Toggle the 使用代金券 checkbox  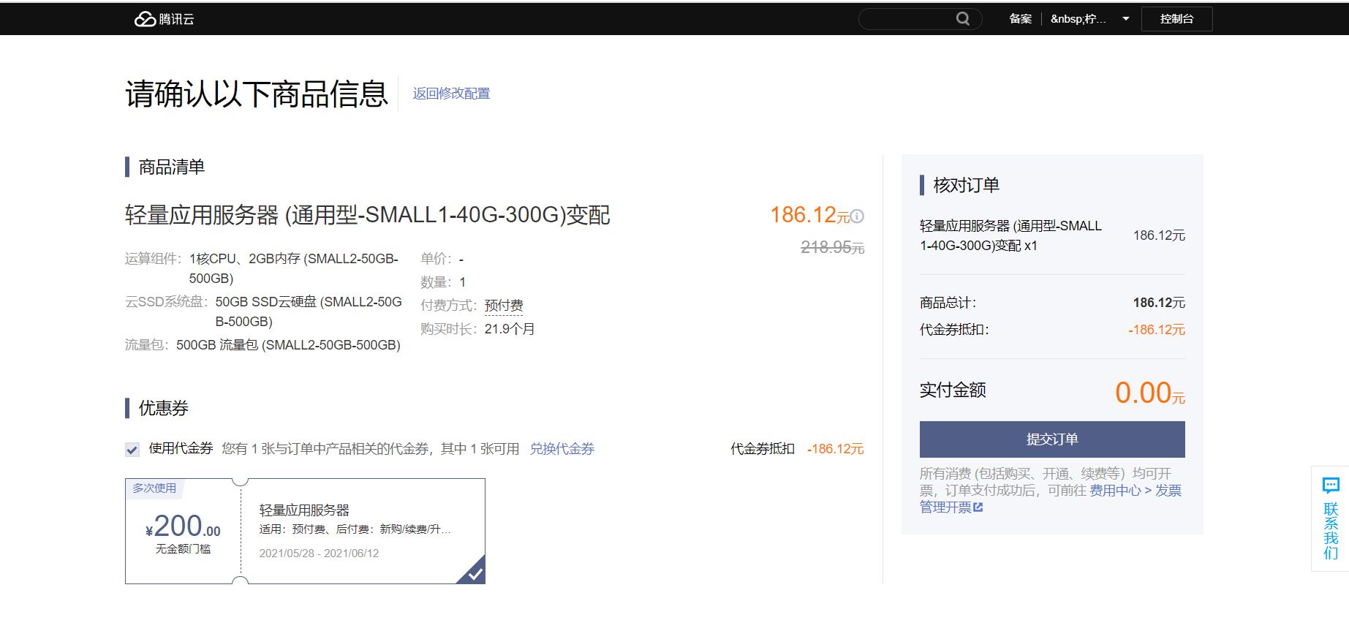pos(132,450)
